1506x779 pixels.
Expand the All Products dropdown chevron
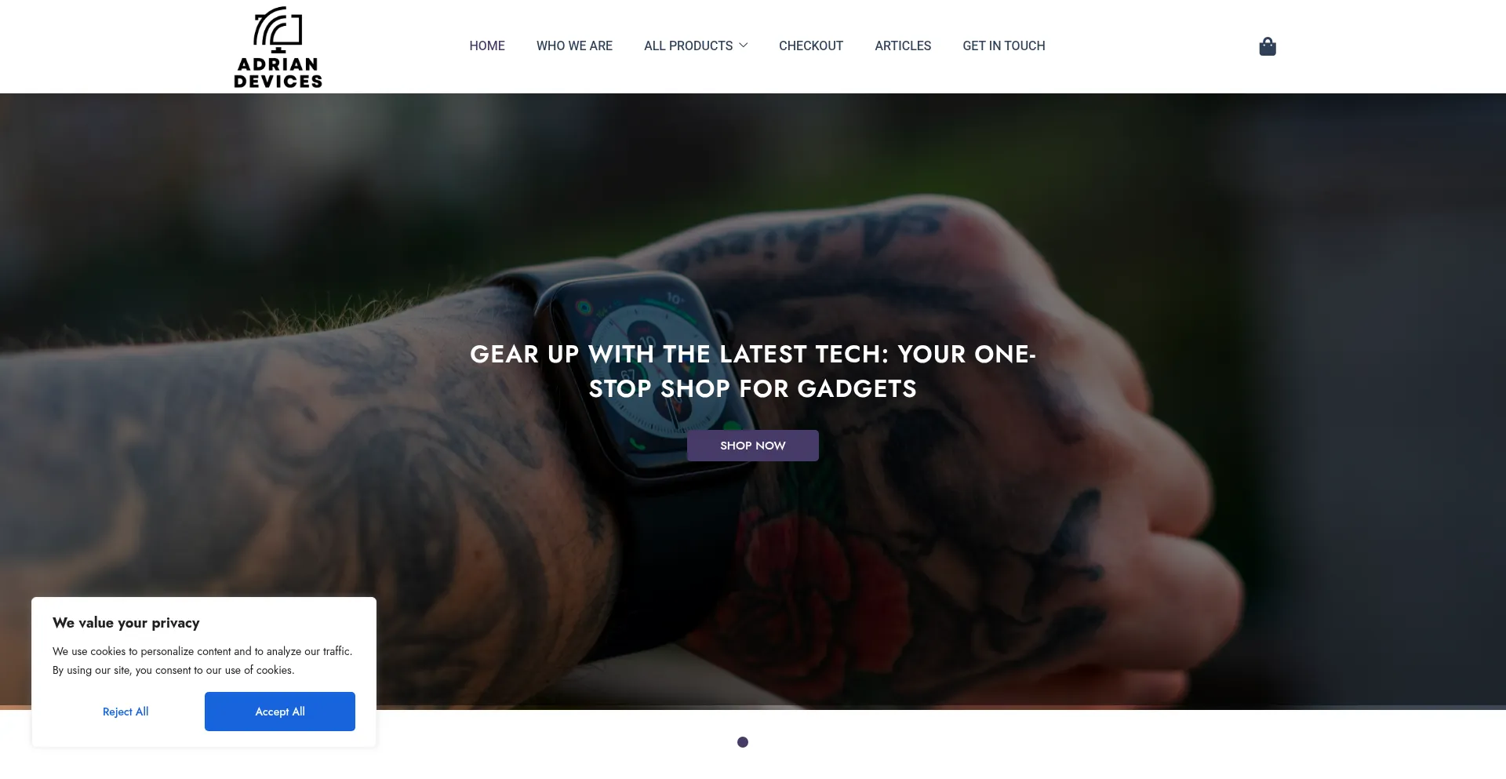744,46
